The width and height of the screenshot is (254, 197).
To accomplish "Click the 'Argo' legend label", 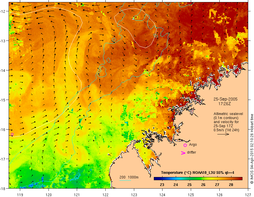I will tap(193, 145).
